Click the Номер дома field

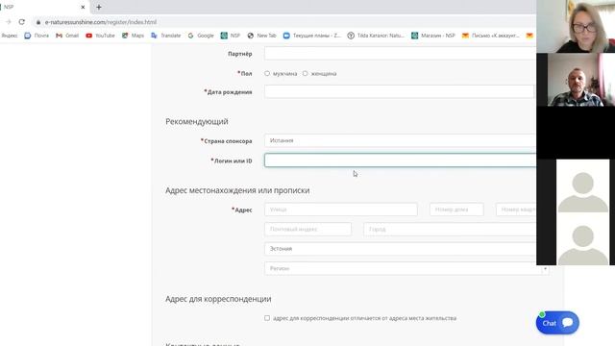(x=456, y=210)
